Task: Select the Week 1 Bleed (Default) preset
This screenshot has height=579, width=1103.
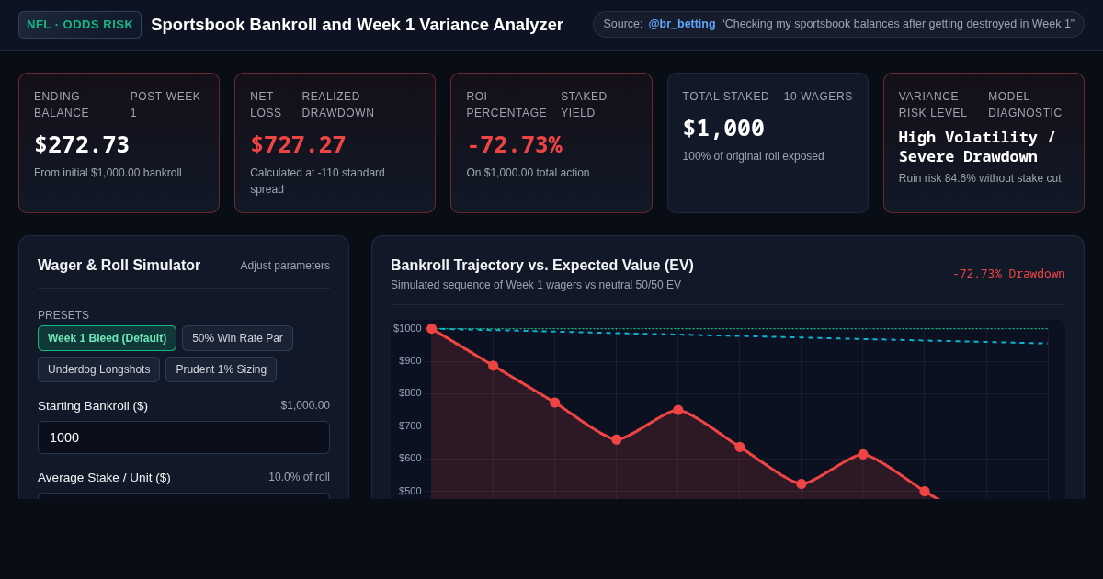Action: pyautogui.click(x=107, y=338)
